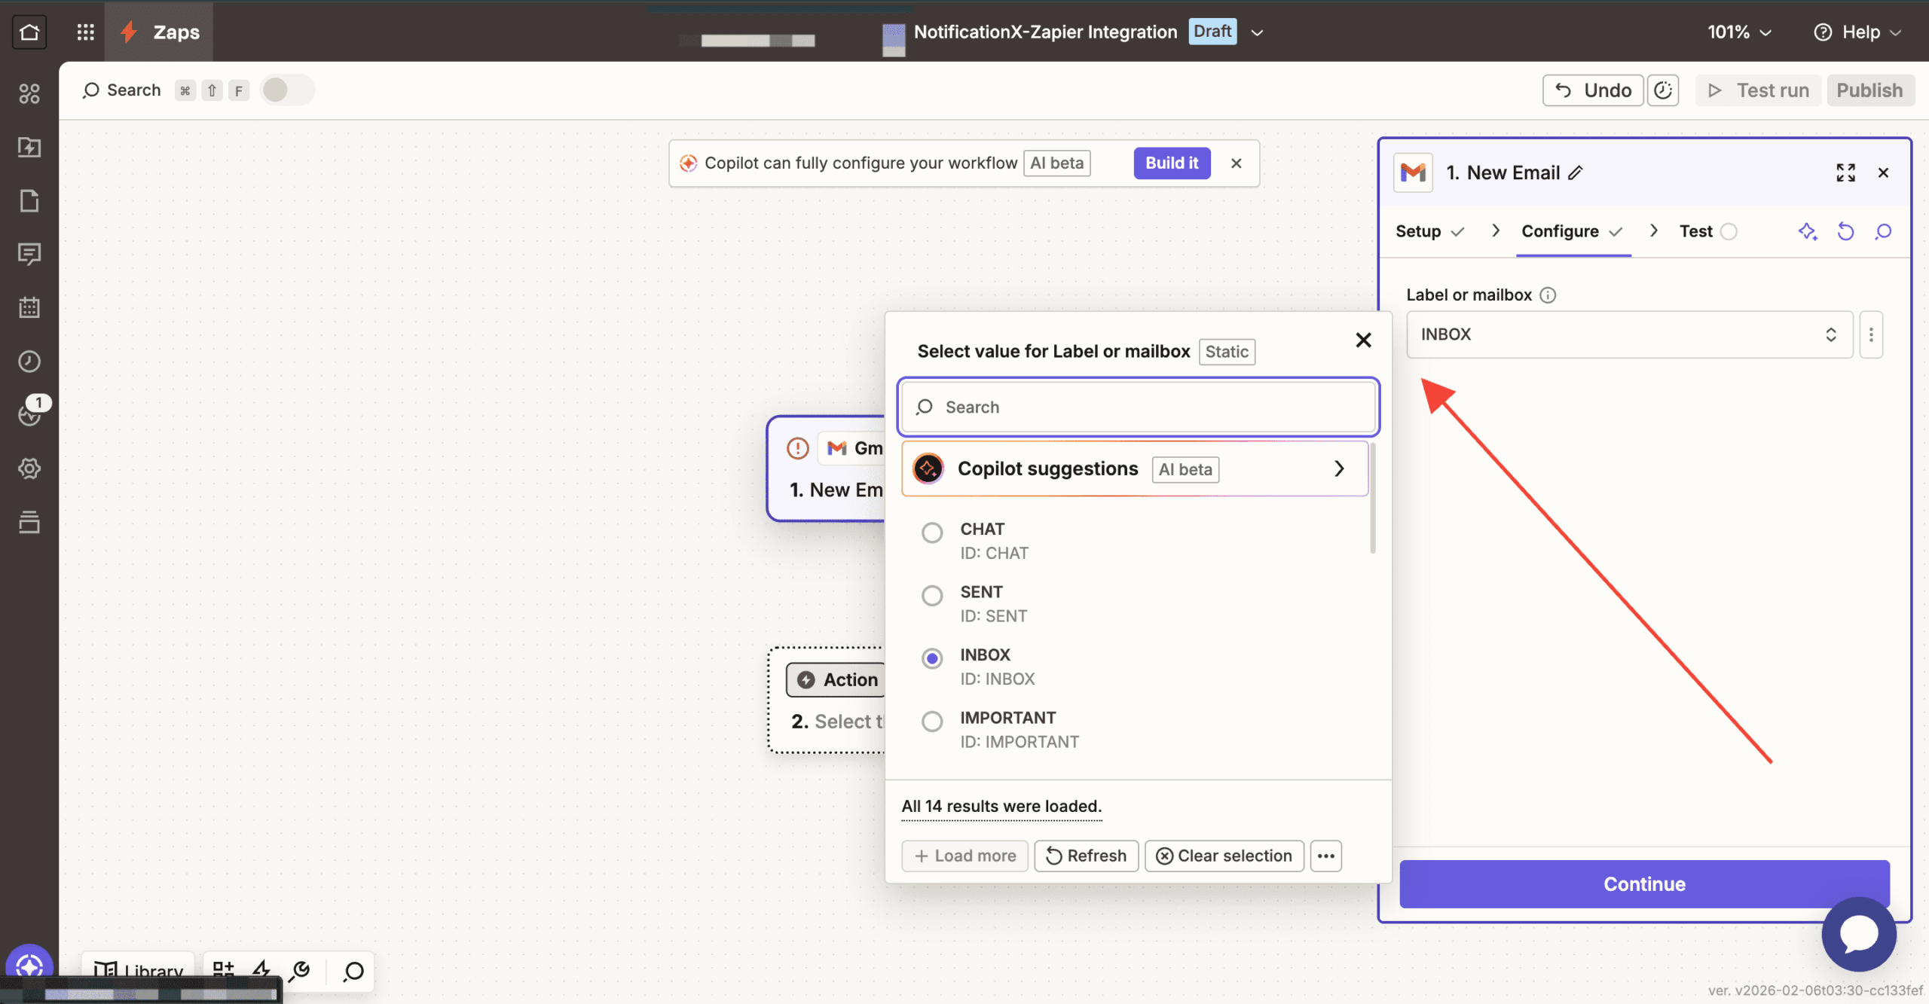Click the label Search input field

coord(1138,407)
